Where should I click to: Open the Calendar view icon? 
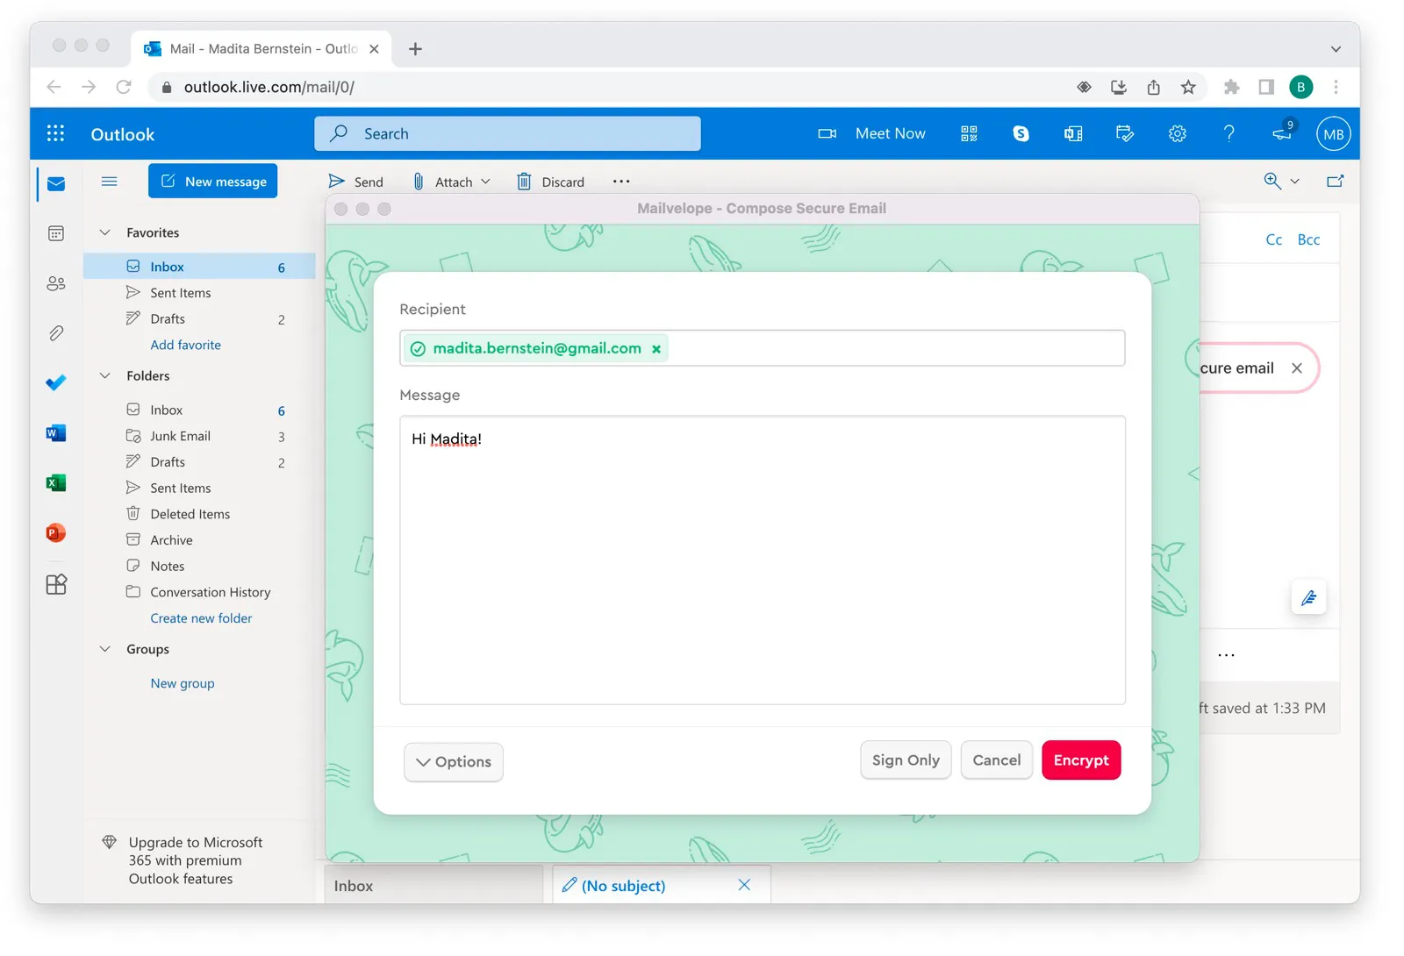coord(55,232)
